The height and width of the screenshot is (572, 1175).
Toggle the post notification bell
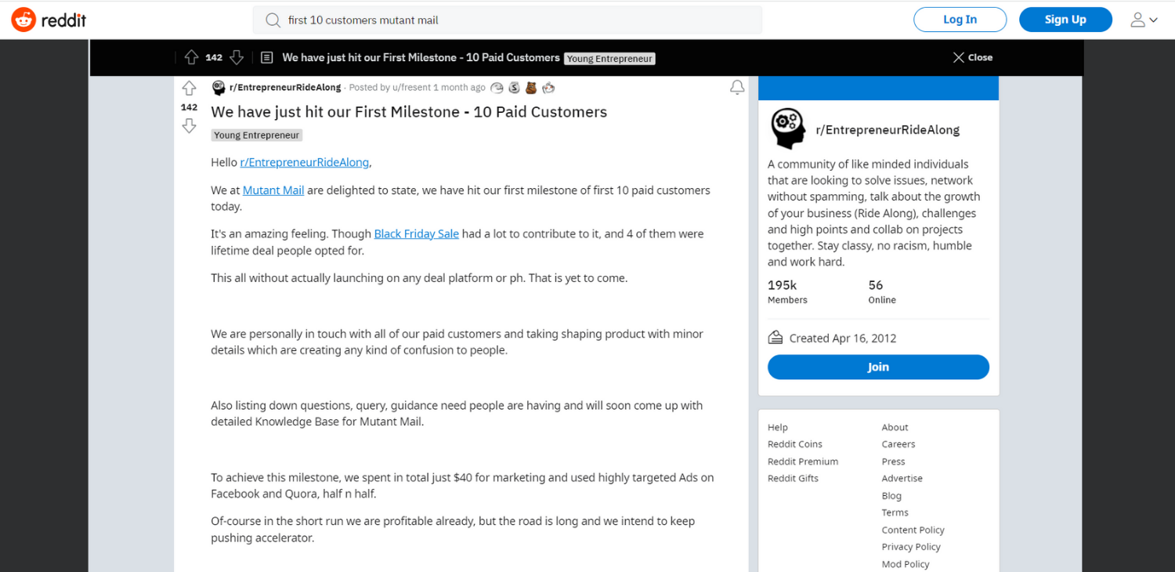pyautogui.click(x=737, y=88)
